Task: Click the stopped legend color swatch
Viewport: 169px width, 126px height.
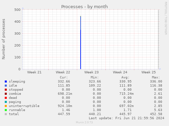Action: point(6,90)
